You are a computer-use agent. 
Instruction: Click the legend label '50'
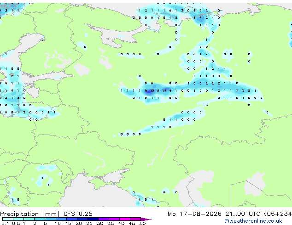(142, 223)
